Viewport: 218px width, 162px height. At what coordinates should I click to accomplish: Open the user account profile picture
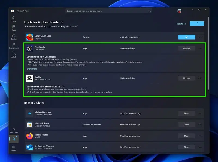point(179,11)
